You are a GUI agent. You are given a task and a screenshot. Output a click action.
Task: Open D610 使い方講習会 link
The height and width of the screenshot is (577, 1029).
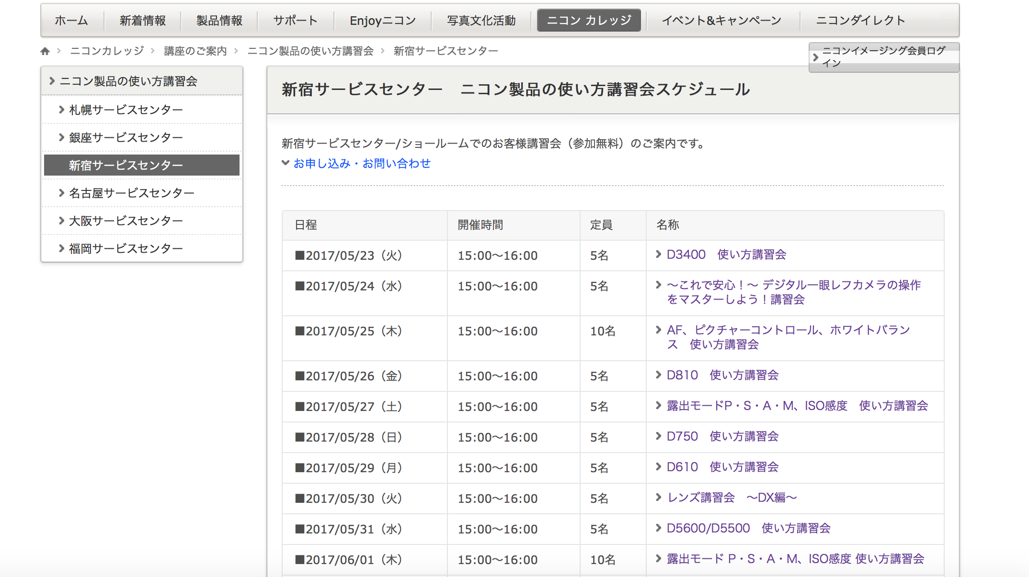point(722,467)
